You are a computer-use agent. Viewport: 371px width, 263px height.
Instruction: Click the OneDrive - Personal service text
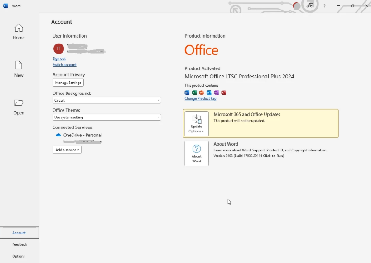click(82, 135)
